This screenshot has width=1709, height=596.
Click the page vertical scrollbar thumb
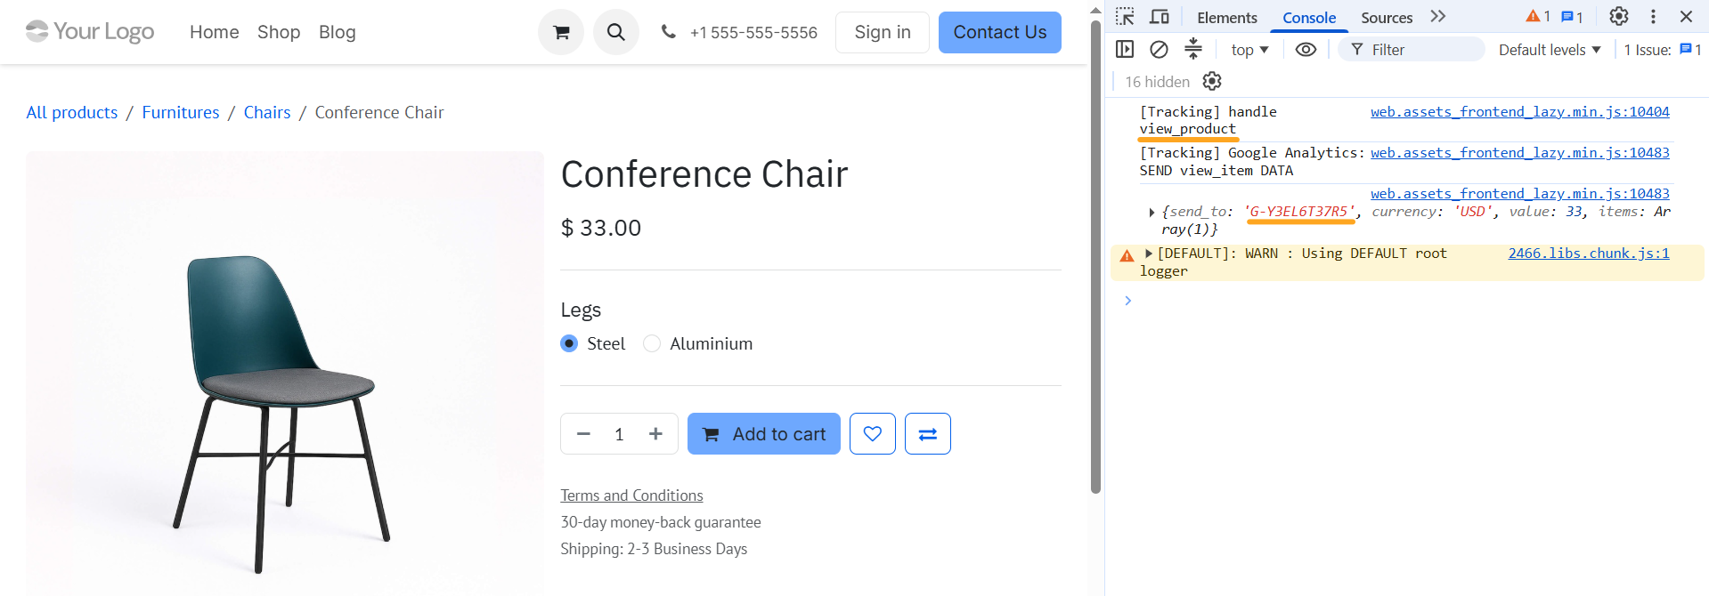(1095, 256)
